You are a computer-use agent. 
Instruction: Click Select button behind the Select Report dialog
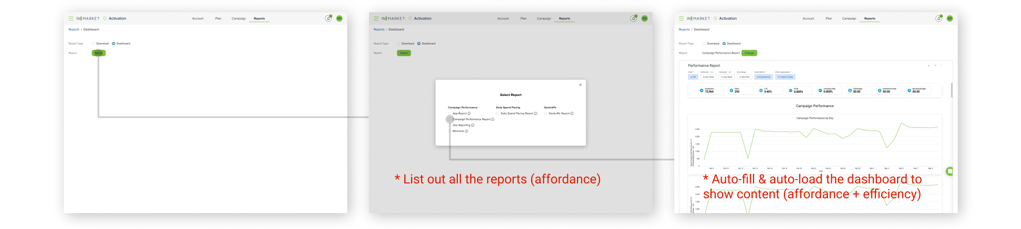(404, 53)
